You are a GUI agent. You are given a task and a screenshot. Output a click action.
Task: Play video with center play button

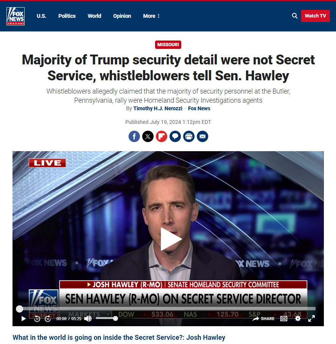(x=171, y=239)
